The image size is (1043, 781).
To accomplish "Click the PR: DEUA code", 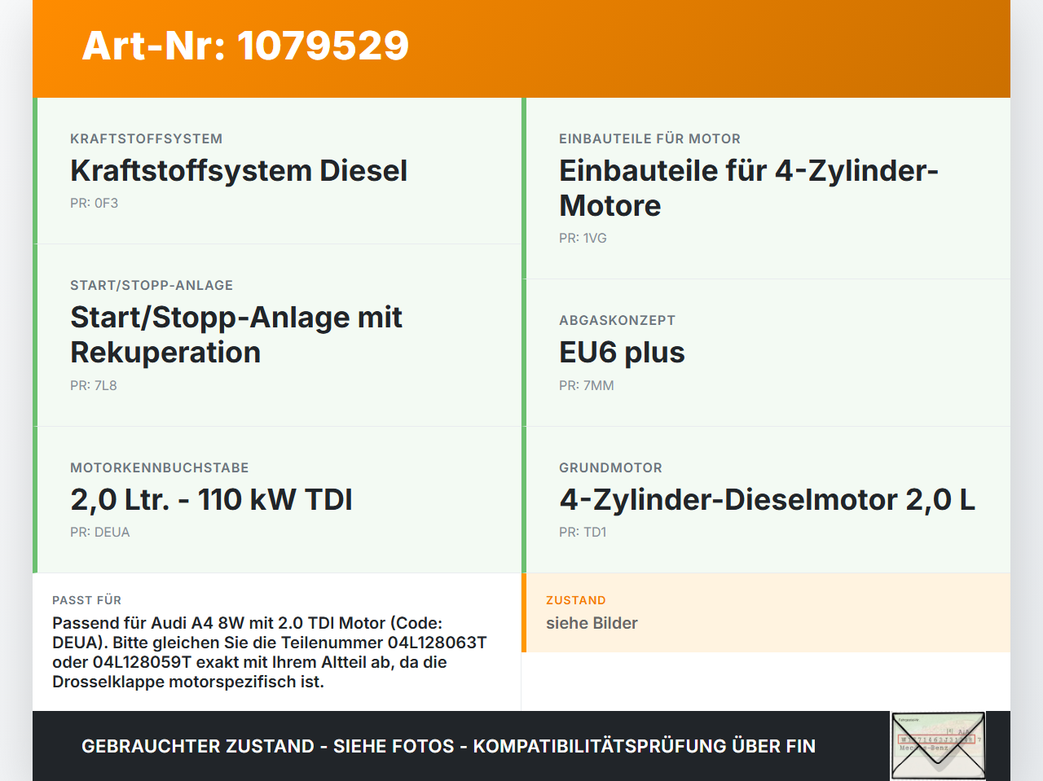I will point(100,533).
